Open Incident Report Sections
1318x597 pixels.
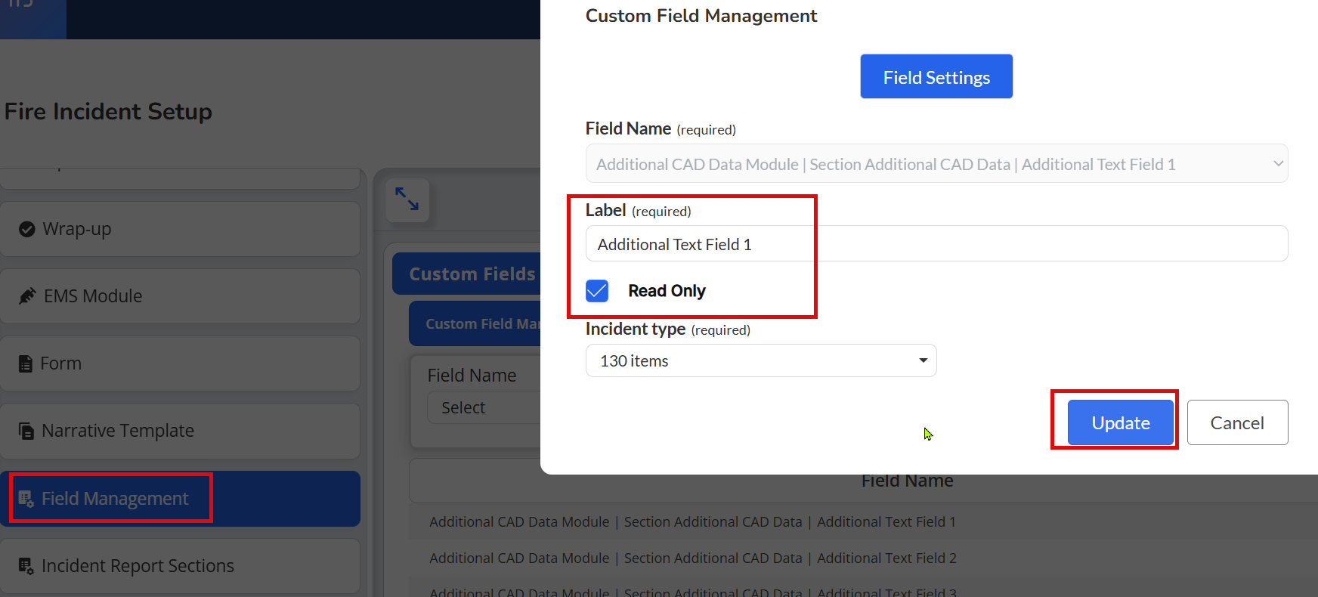click(x=181, y=566)
